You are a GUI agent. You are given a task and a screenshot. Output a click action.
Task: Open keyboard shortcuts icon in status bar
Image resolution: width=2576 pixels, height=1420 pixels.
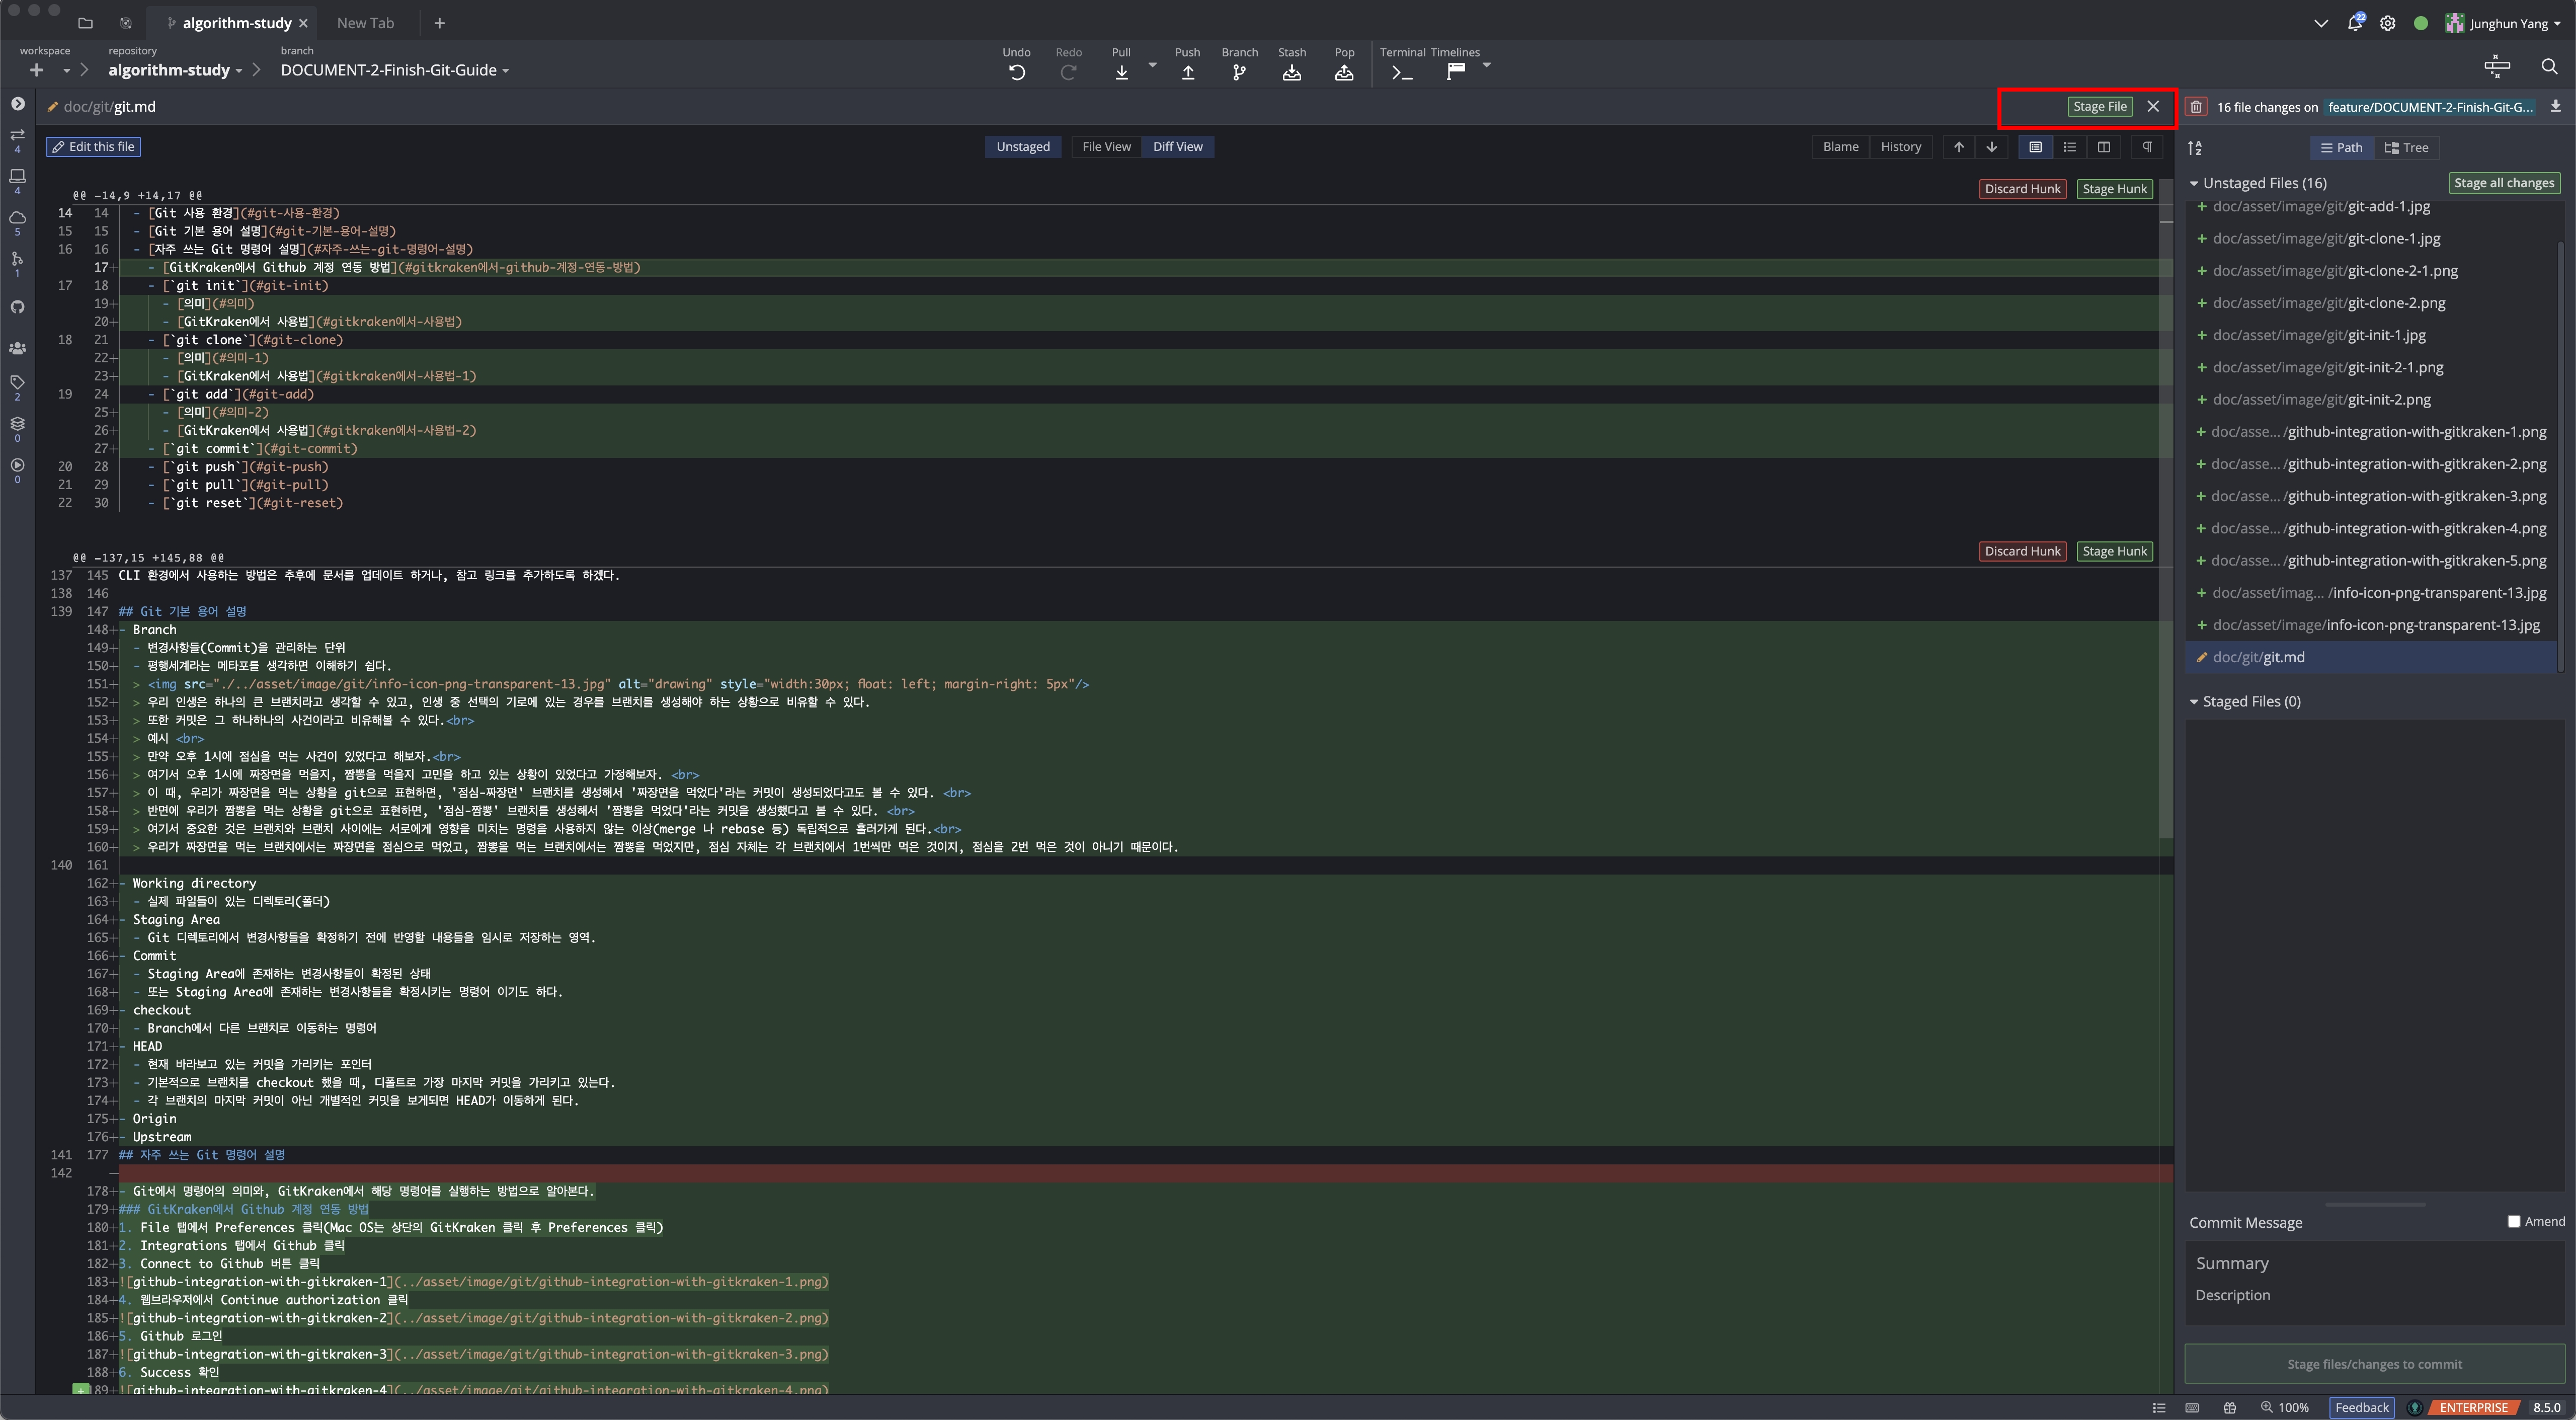(x=2191, y=1407)
